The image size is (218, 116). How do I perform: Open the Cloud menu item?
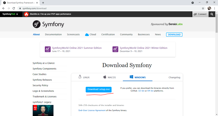[91, 35]
